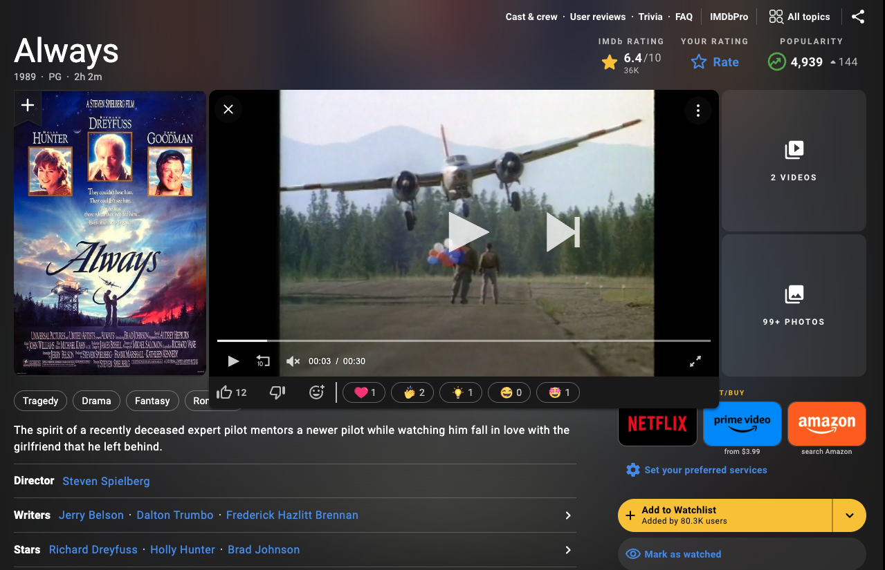
Task: React with the clapping hands emoji
Action: (412, 392)
